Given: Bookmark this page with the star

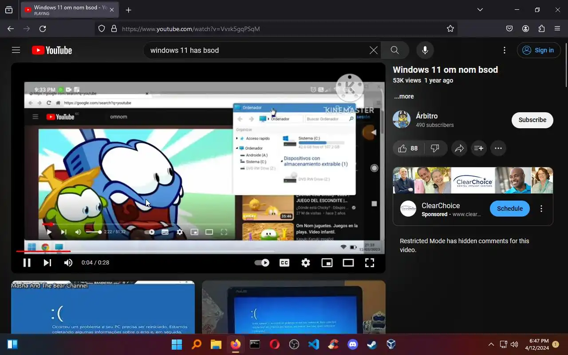Looking at the screenshot, I should click(x=450, y=29).
